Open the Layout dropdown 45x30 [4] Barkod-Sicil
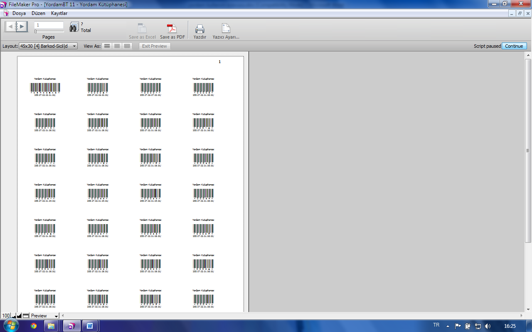The height and width of the screenshot is (332, 532). pos(48,46)
